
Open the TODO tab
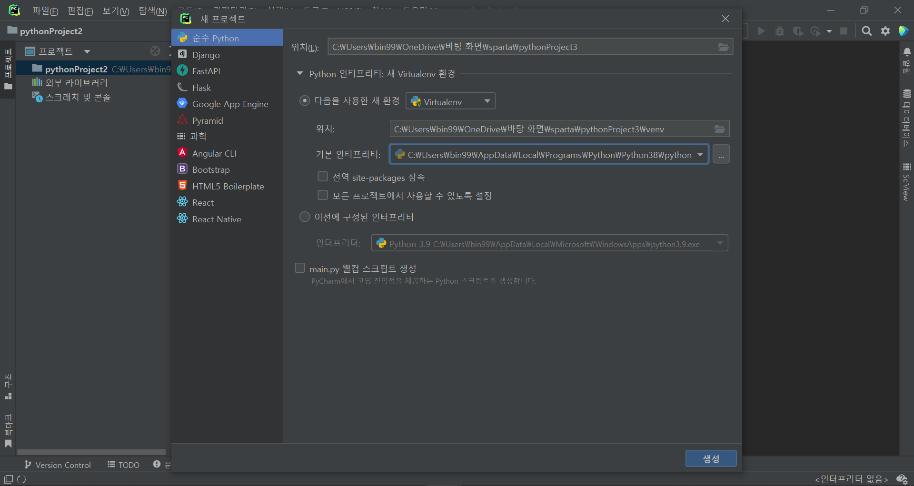click(x=124, y=465)
